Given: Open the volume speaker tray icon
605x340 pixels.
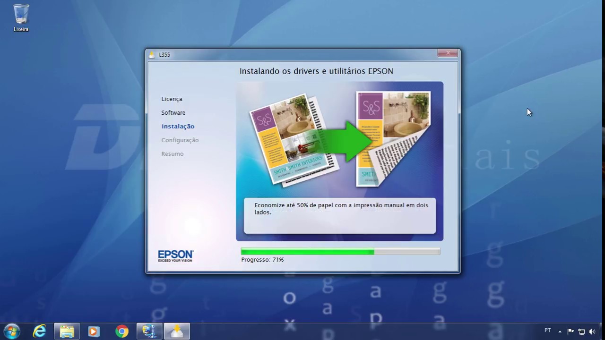Looking at the screenshot, I should (592, 331).
